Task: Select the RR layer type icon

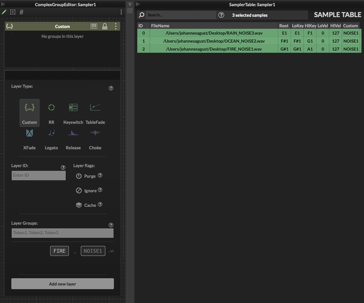Action: 51,108
